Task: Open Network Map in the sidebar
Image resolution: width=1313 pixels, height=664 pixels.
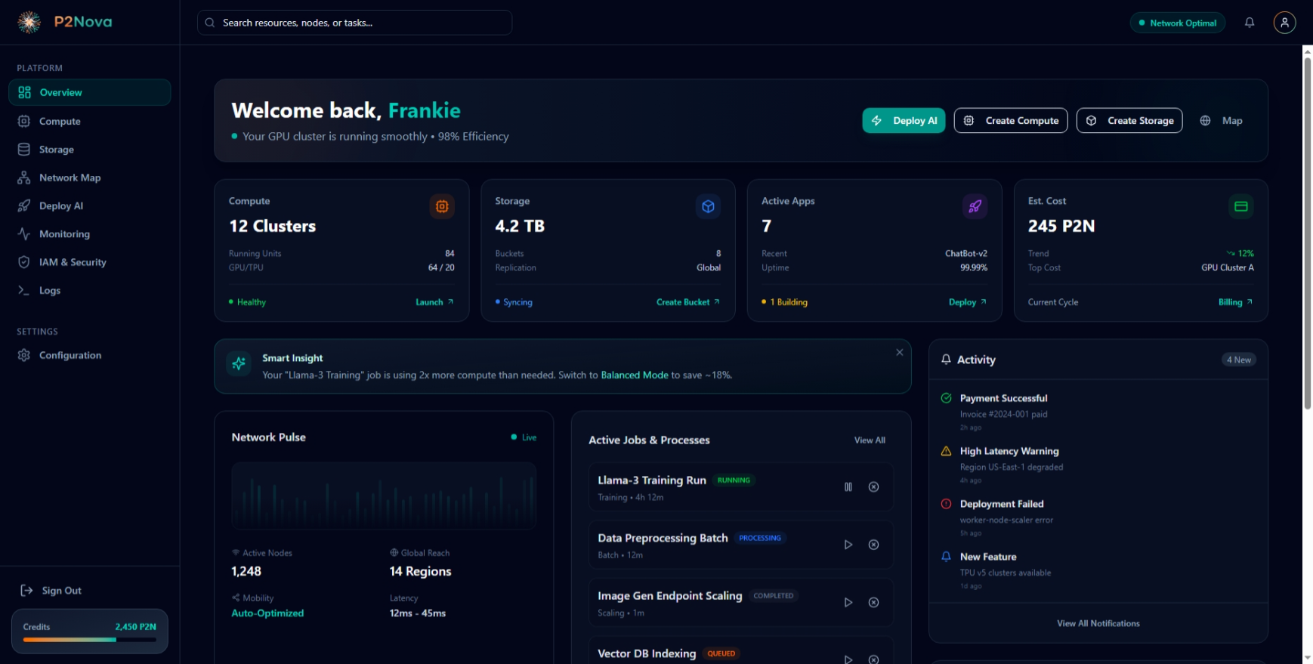Action: [70, 178]
